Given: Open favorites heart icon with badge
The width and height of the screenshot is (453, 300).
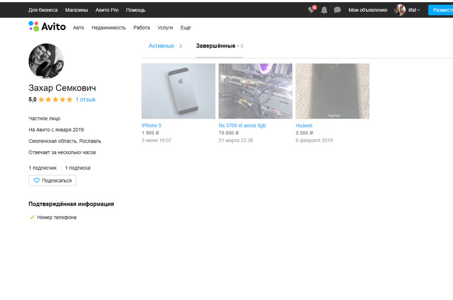Looking at the screenshot, I should tap(311, 10).
